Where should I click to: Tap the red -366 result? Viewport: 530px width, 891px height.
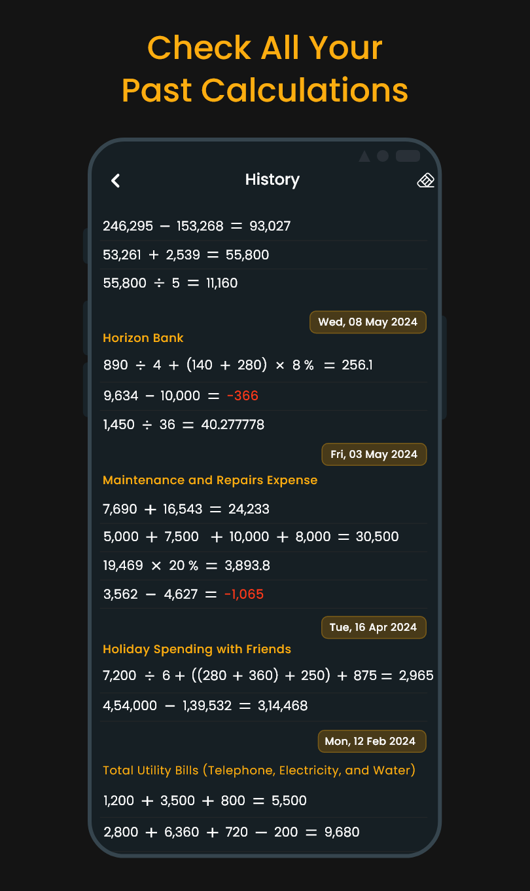242,396
